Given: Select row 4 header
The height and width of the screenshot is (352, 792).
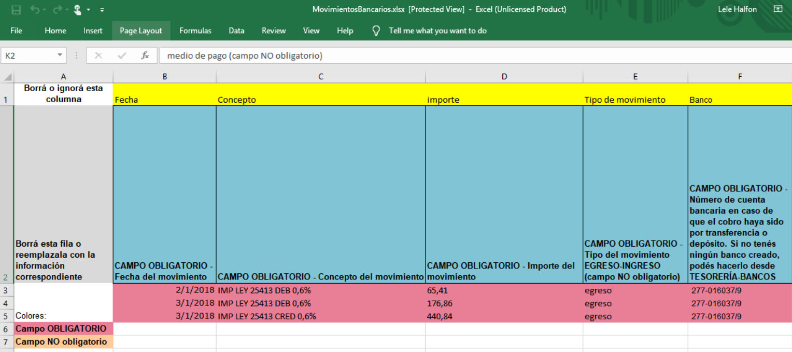Looking at the screenshot, I should pyautogui.click(x=7, y=303).
